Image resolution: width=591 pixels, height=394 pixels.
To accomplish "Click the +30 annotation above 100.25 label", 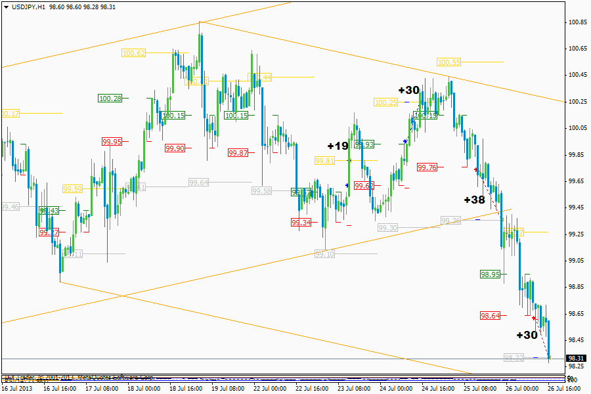I will pyautogui.click(x=409, y=90).
